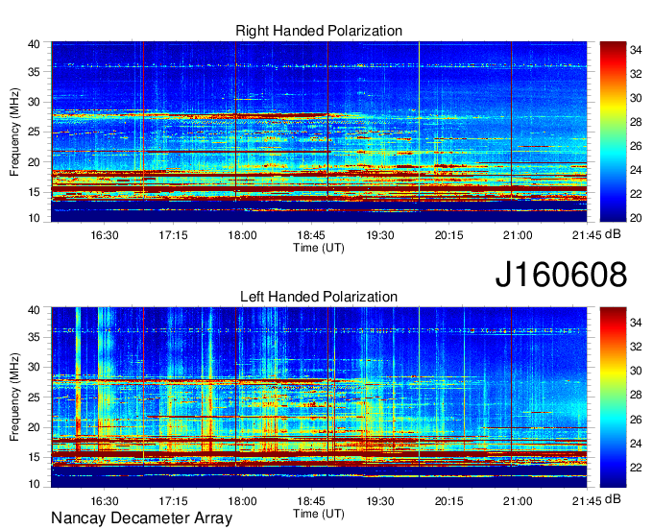Viewport: 653px width, 530px height.
Task: Select the 21:45 time tick under the Right Handed plot
Action: click(x=587, y=235)
